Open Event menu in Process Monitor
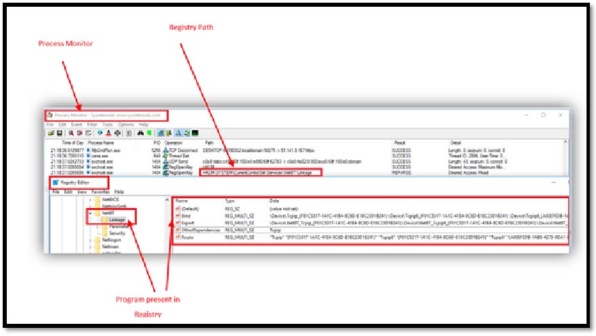The image size is (596, 336). (x=77, y=124)
